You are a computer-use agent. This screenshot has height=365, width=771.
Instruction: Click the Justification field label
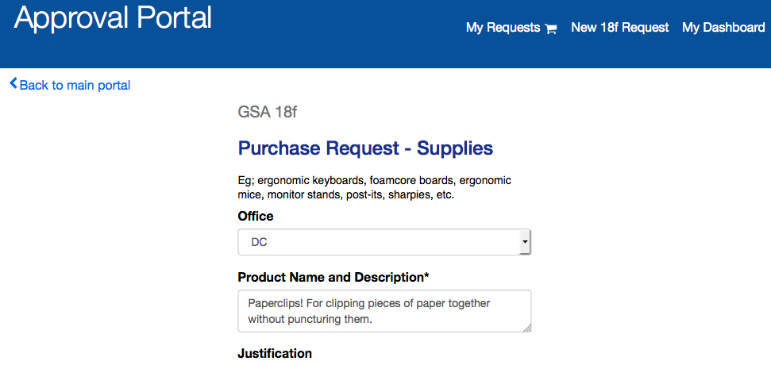[275, 353]
